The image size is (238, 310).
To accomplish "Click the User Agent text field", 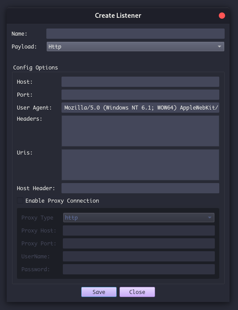I will (x=140, y=107).
